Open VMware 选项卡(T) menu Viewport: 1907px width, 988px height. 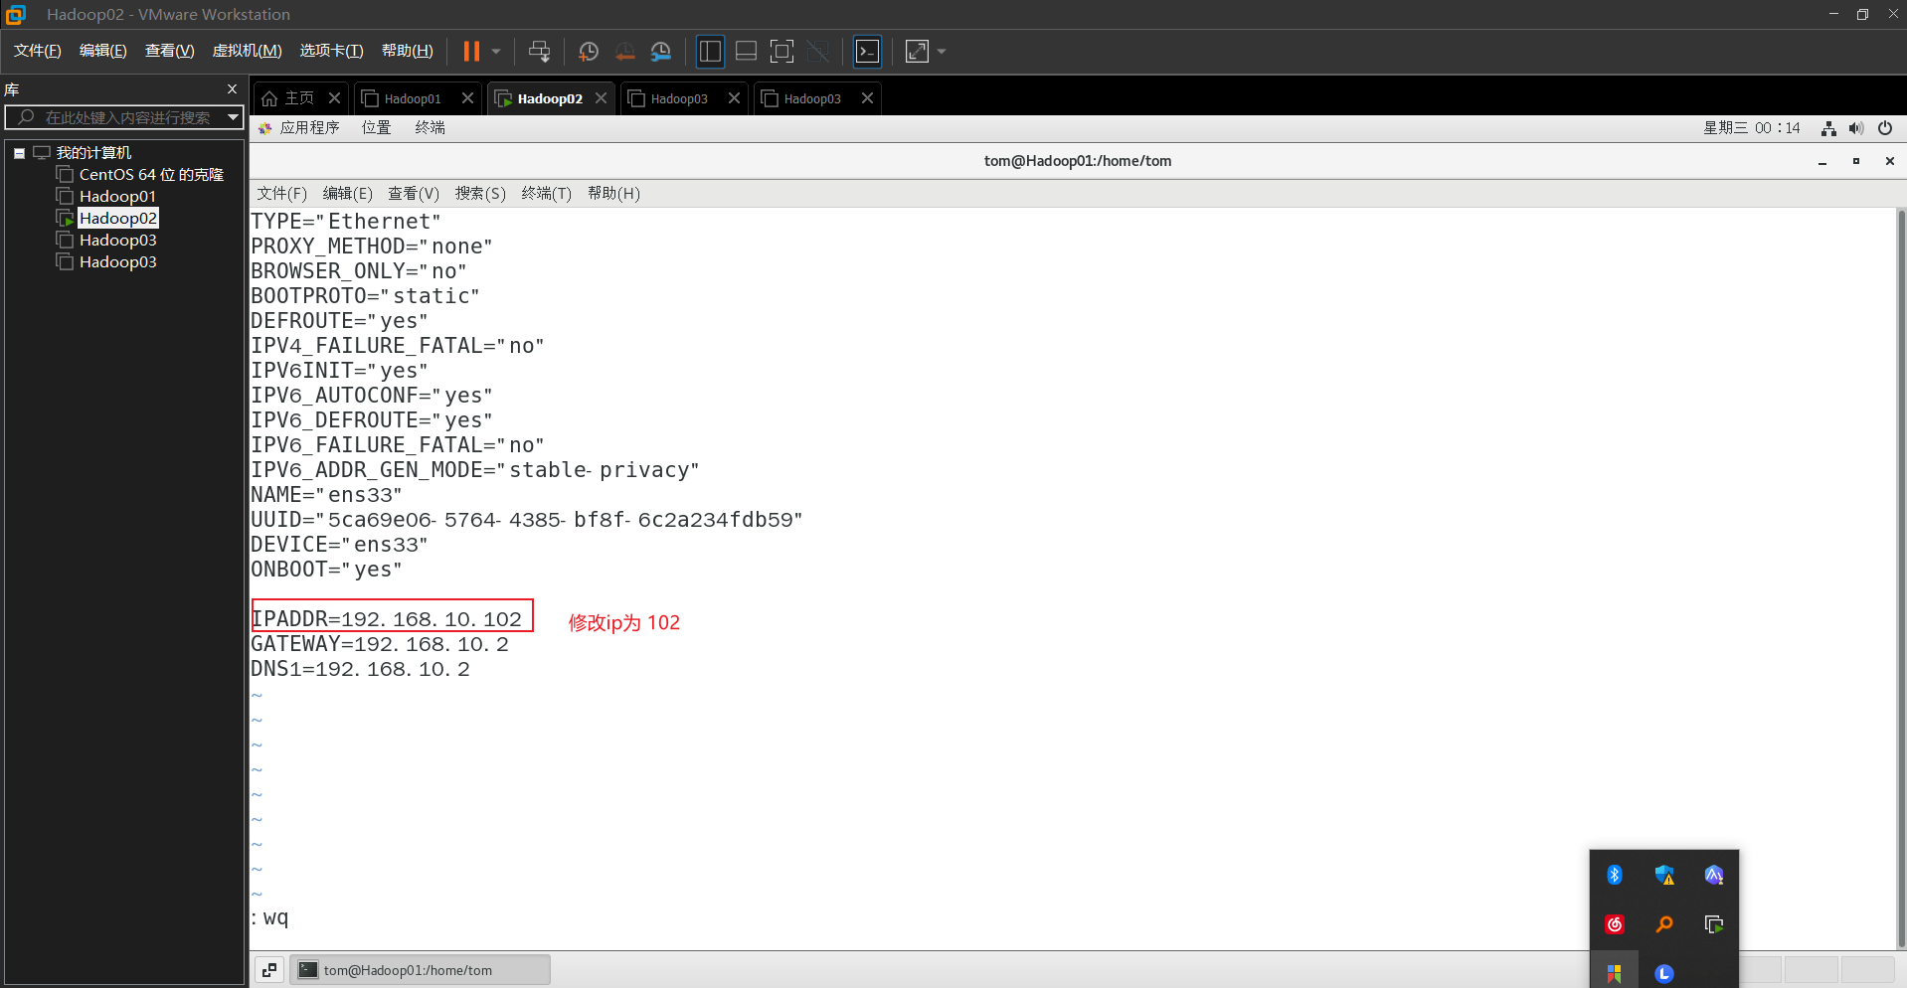(331, 51)
